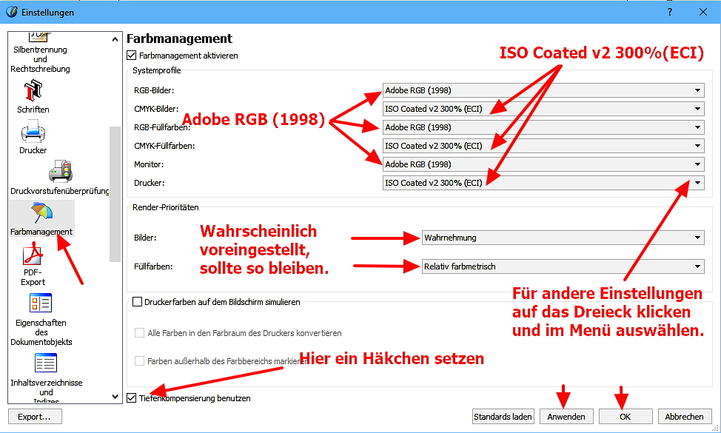Click the Eigenschaften des Dokumentobjekts icon

[x=39, y=303]
